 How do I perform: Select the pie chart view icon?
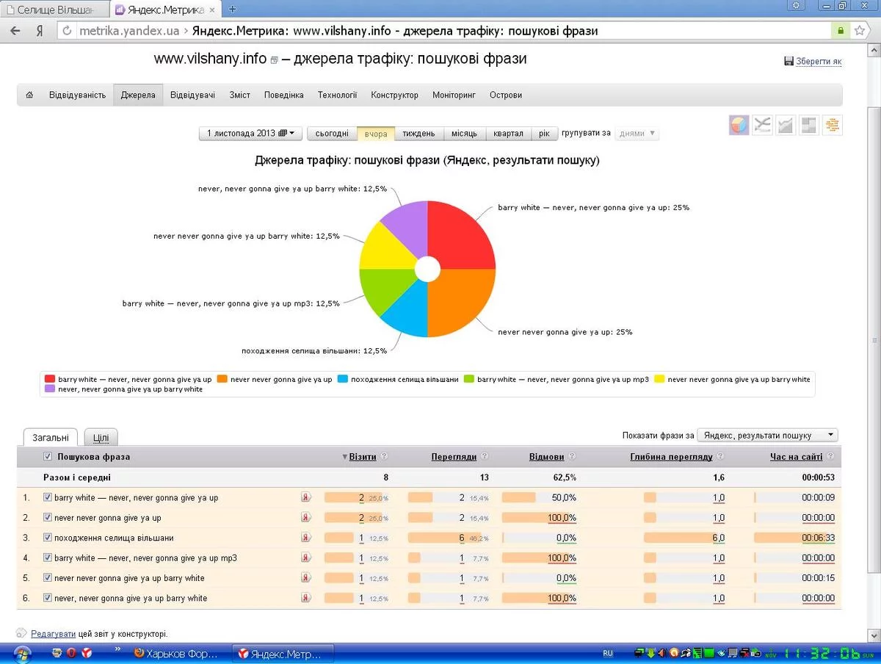[739, 125]
